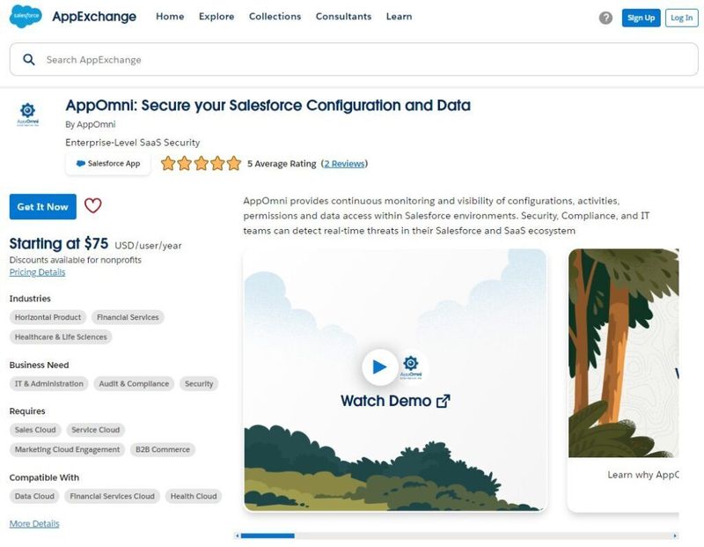
Task: Click the 'Enterprise-Level SaaS Security' text
Action: 133,143
